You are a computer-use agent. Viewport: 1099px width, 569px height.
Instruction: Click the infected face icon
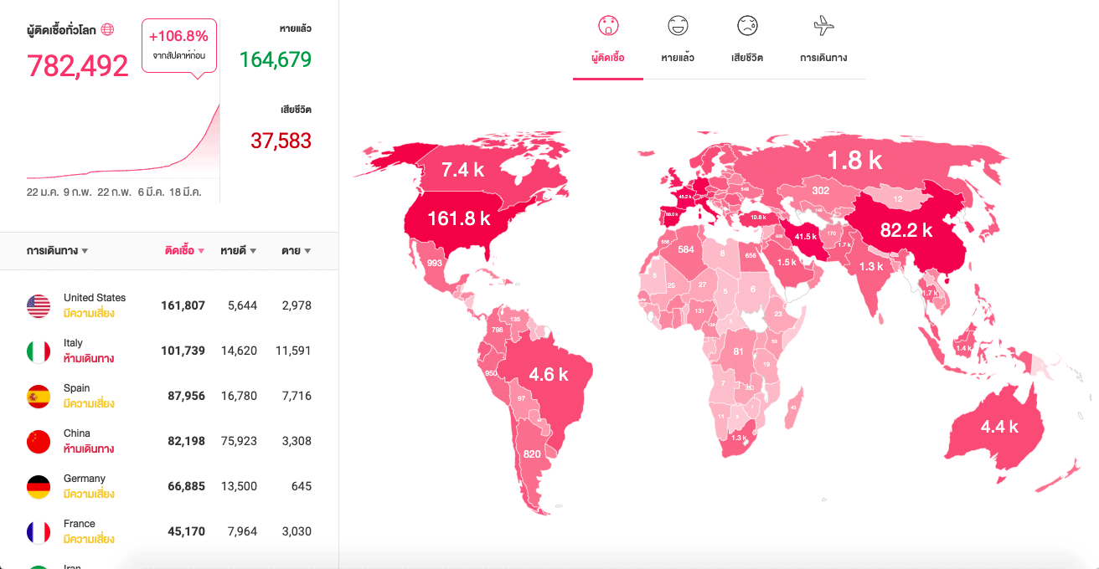(607, 26)
